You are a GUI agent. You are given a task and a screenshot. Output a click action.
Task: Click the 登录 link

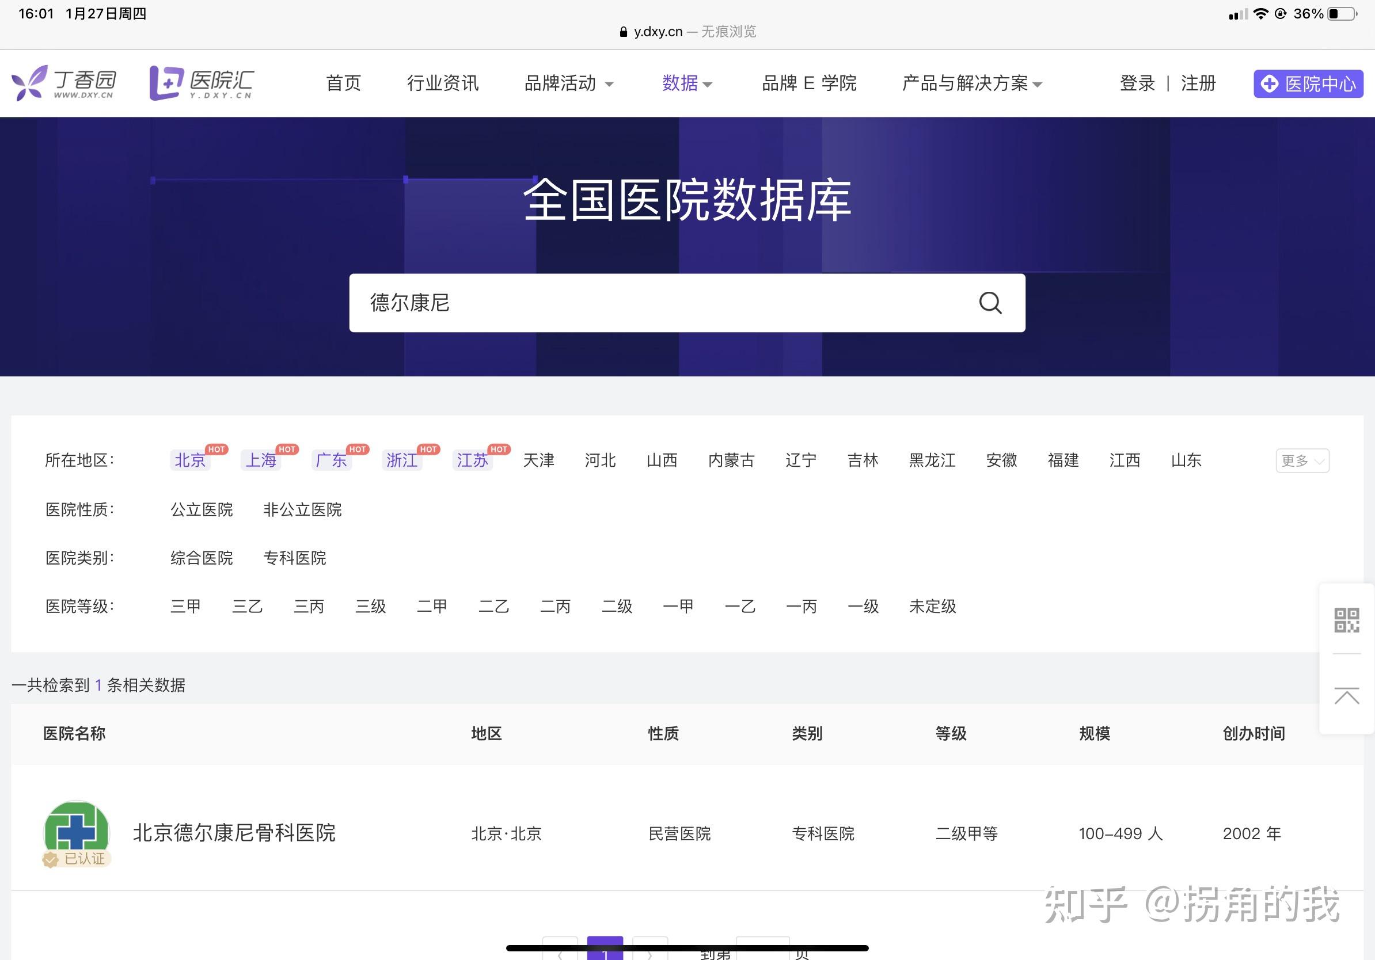[1137, 83]
